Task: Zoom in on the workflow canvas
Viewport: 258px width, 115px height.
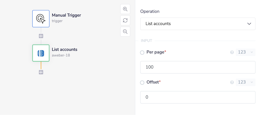Action: point(125,9)
